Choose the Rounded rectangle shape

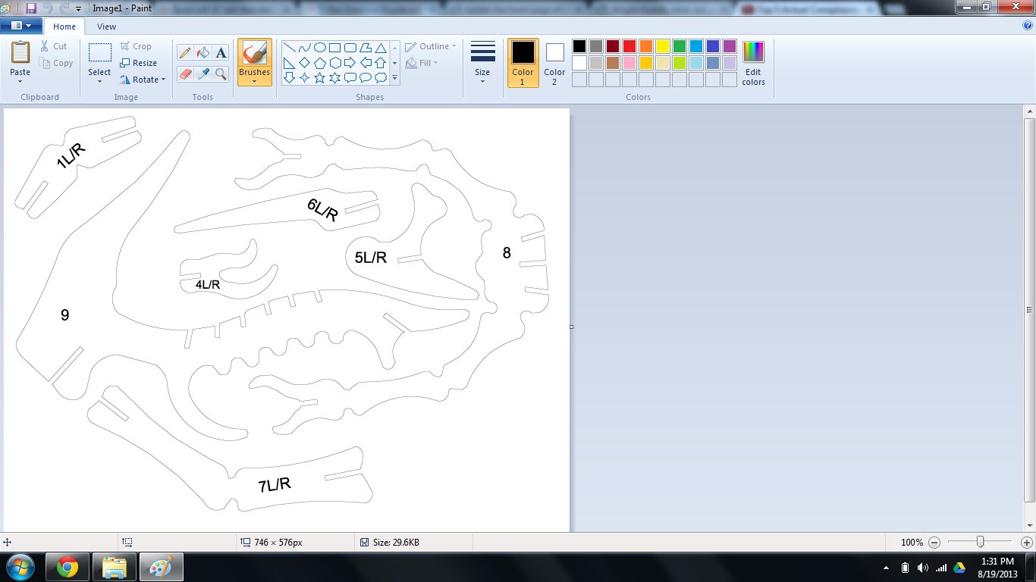point(350,47)
